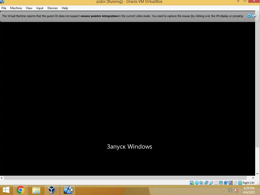This screenshot has width=260, height=195.
Task: Maximize the VirtualBox VM window
Action: pos(245,1)
